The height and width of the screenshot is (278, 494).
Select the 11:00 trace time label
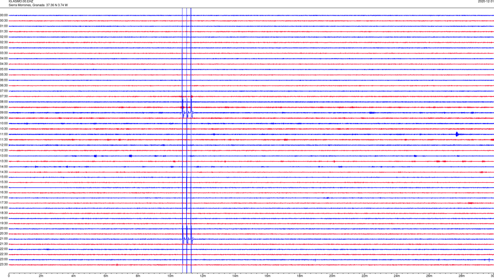(4, 134)
